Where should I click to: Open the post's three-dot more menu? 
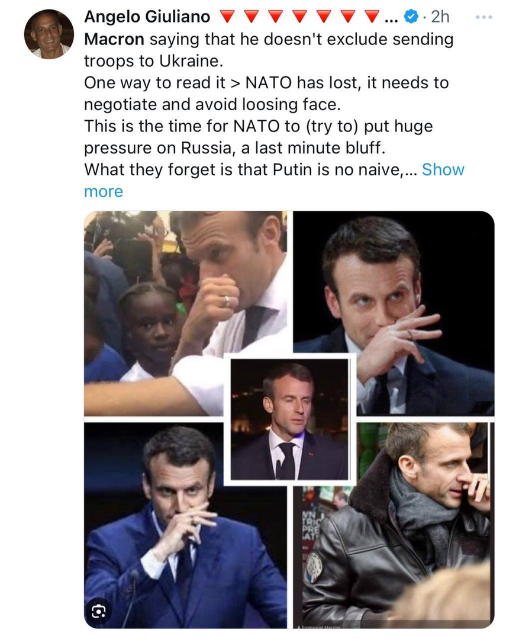(x=483, y=17)
